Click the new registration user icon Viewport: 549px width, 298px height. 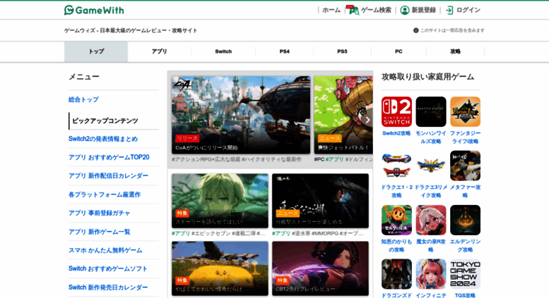click(404, 10)
